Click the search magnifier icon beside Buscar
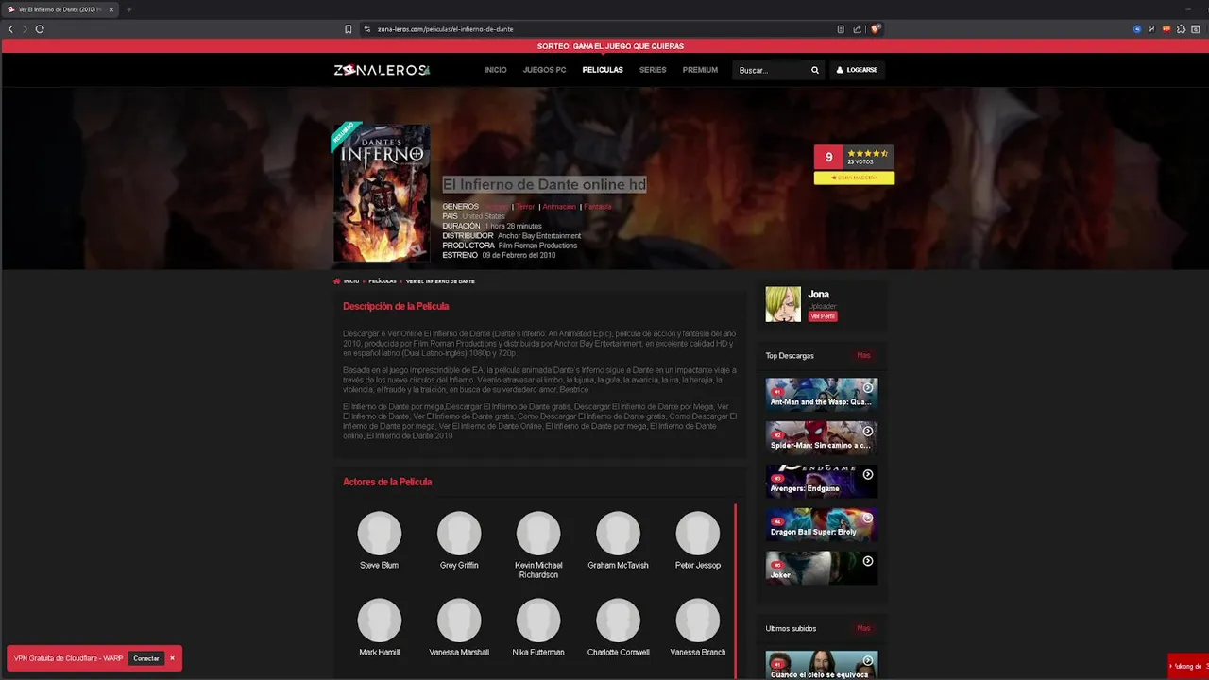Image resolution: width=1209 pixels, height=680 pixels. click(815, 70)
